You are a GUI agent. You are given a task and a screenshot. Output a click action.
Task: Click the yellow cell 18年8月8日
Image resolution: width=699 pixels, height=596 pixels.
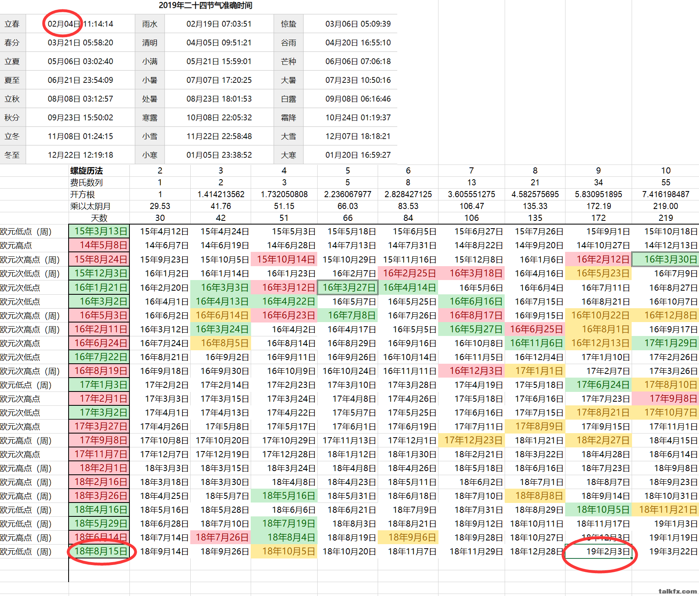coord(535,496)
